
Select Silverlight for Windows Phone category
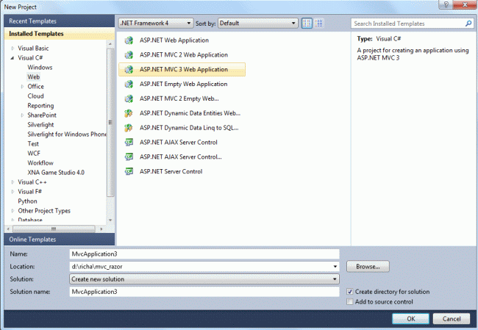tap(67, 134)
